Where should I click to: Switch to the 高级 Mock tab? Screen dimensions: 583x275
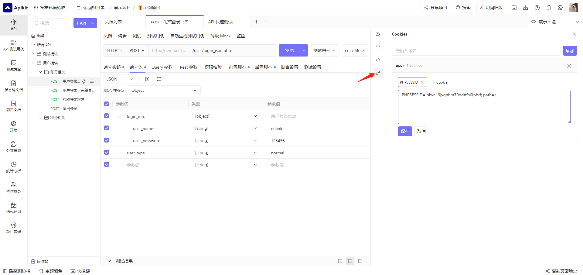coord(220,36)
